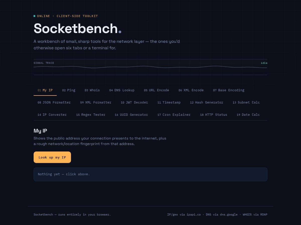Click the 'My IP' section heading

pyautogui.click(x=40, y=131)
